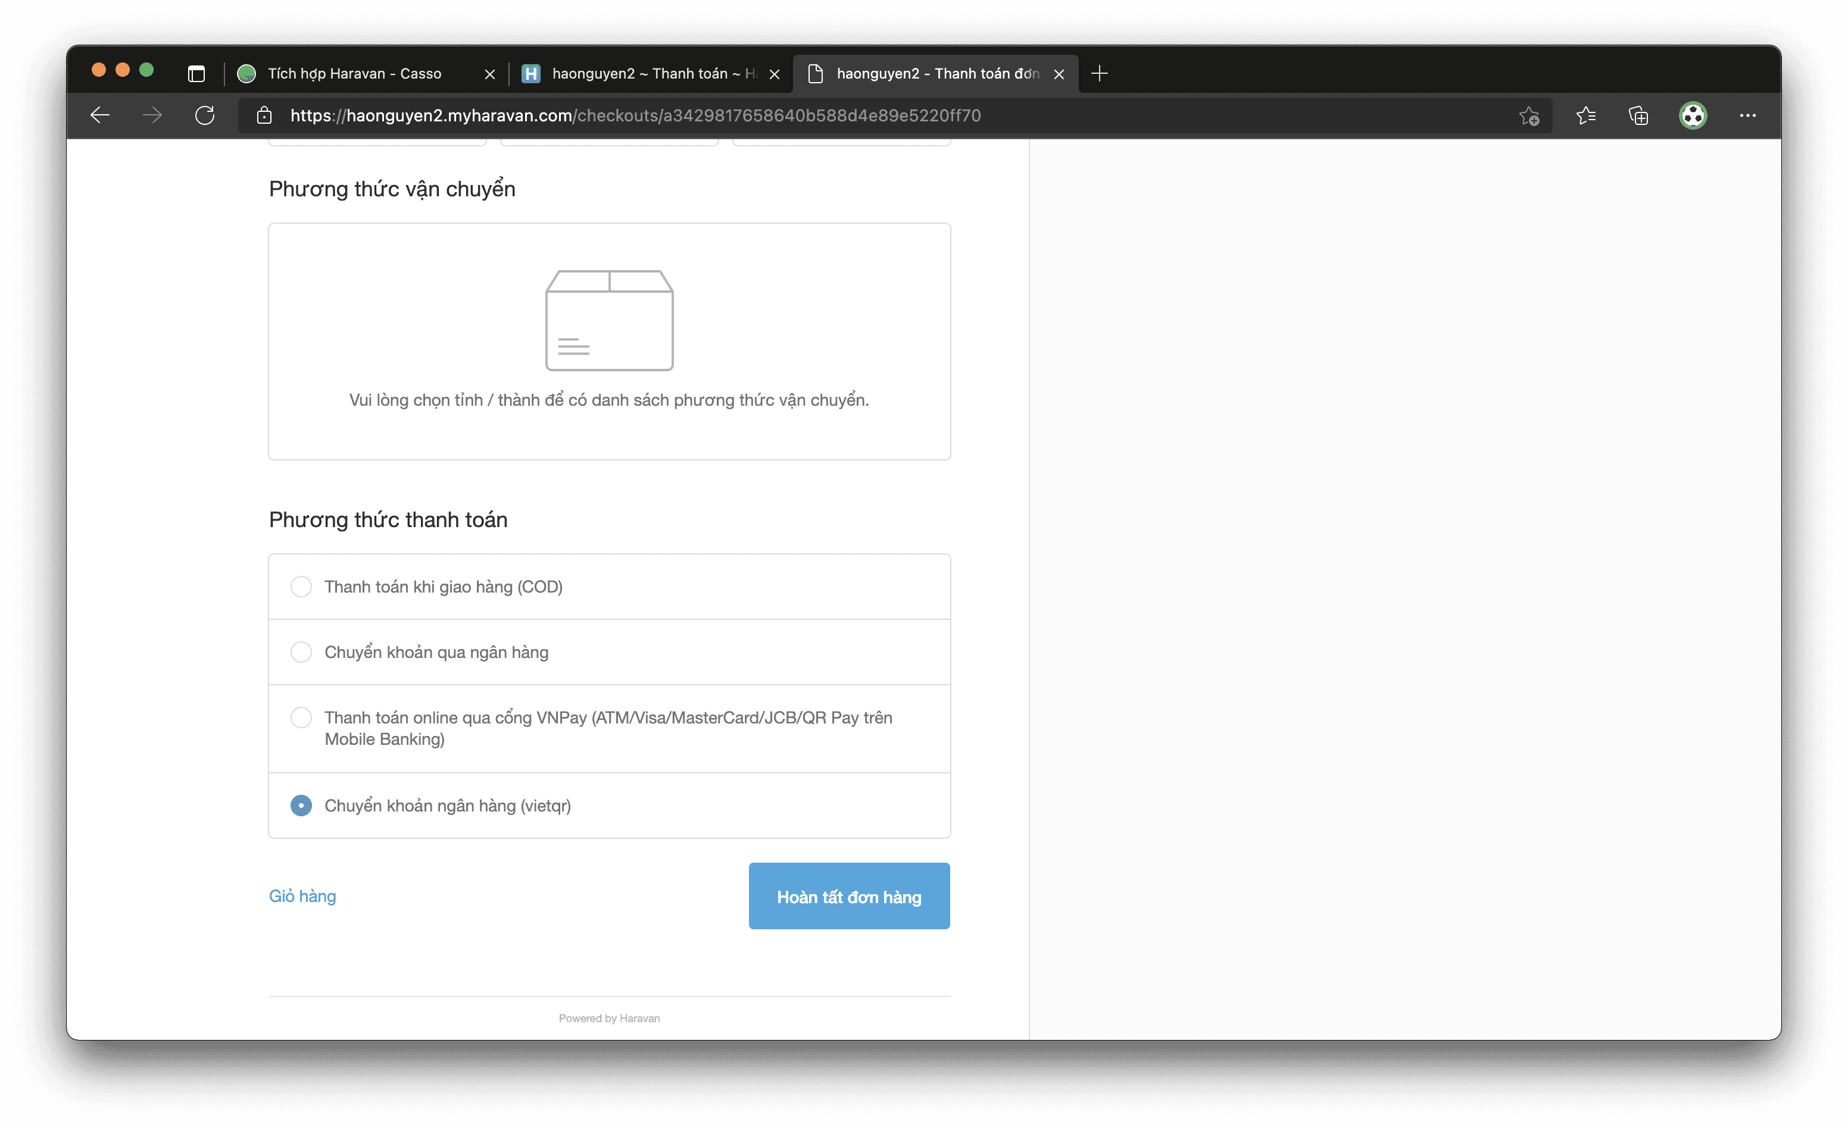Open the browser profile avatar

pos(1693,115)
